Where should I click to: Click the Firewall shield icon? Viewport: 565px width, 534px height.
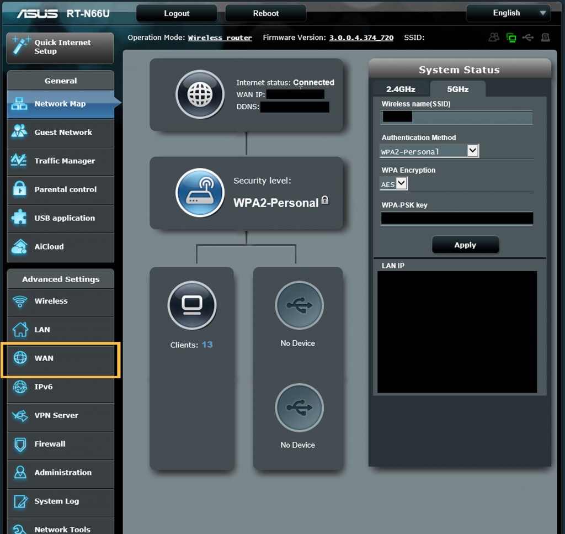(x=20, y=444)
